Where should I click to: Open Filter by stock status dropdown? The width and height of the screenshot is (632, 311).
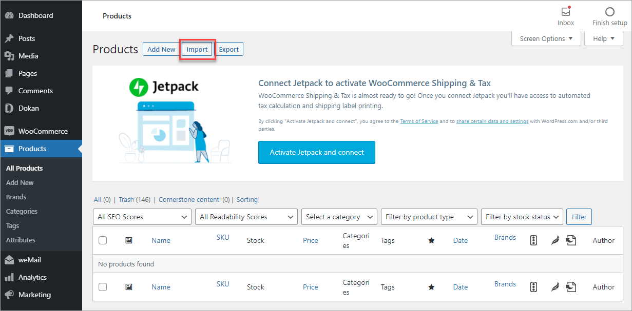point(522,217)
